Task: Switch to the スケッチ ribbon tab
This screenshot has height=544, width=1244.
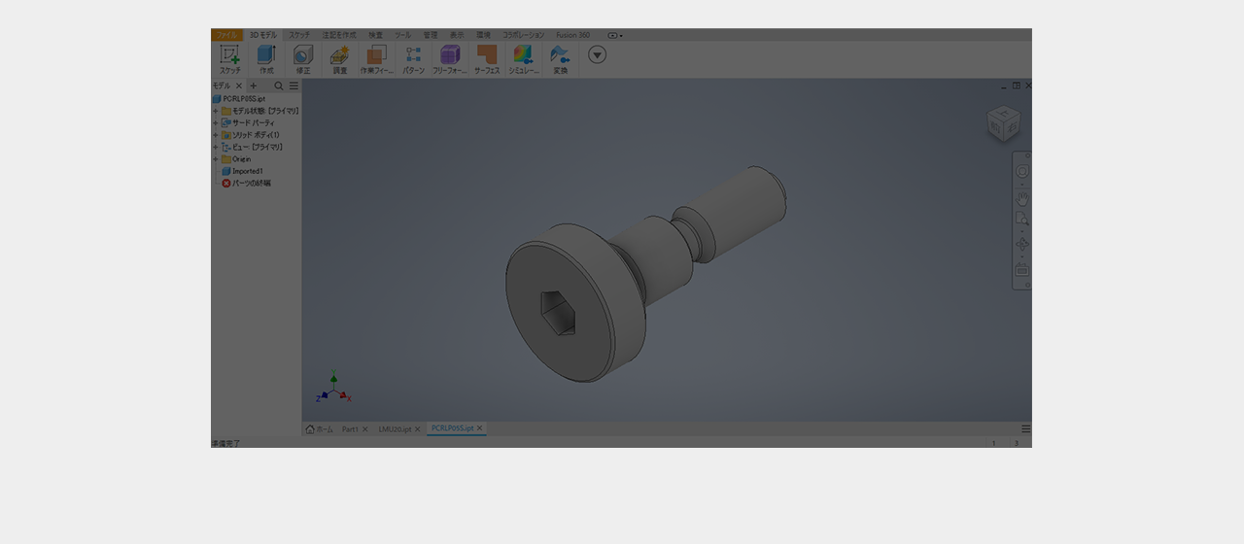Action: [299, 35]
